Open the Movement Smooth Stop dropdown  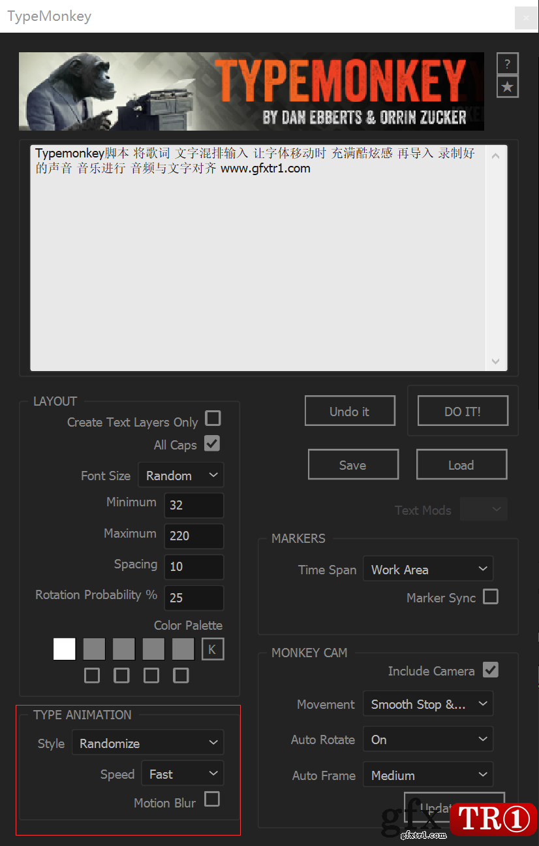(x=428, y=704)
